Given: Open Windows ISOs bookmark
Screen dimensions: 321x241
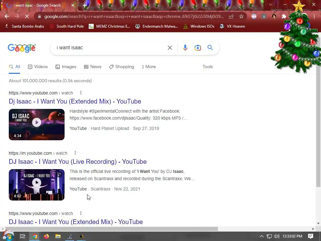Looking at the screenshot, I should click(198, 26).
